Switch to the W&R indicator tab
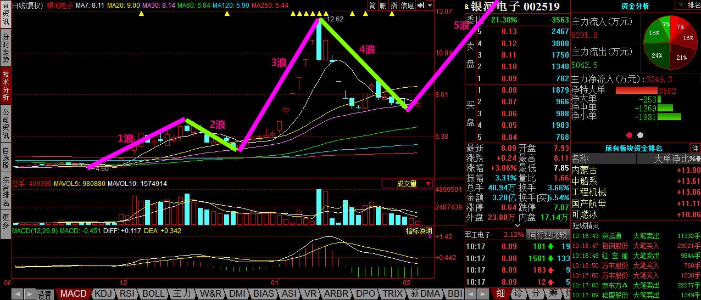 (211, 294)
